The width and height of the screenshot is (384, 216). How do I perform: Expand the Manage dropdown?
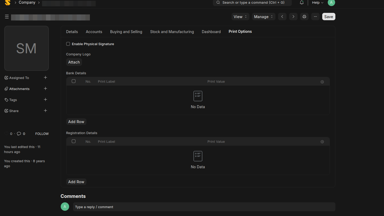pyautogui.click(x=263, y=17)
